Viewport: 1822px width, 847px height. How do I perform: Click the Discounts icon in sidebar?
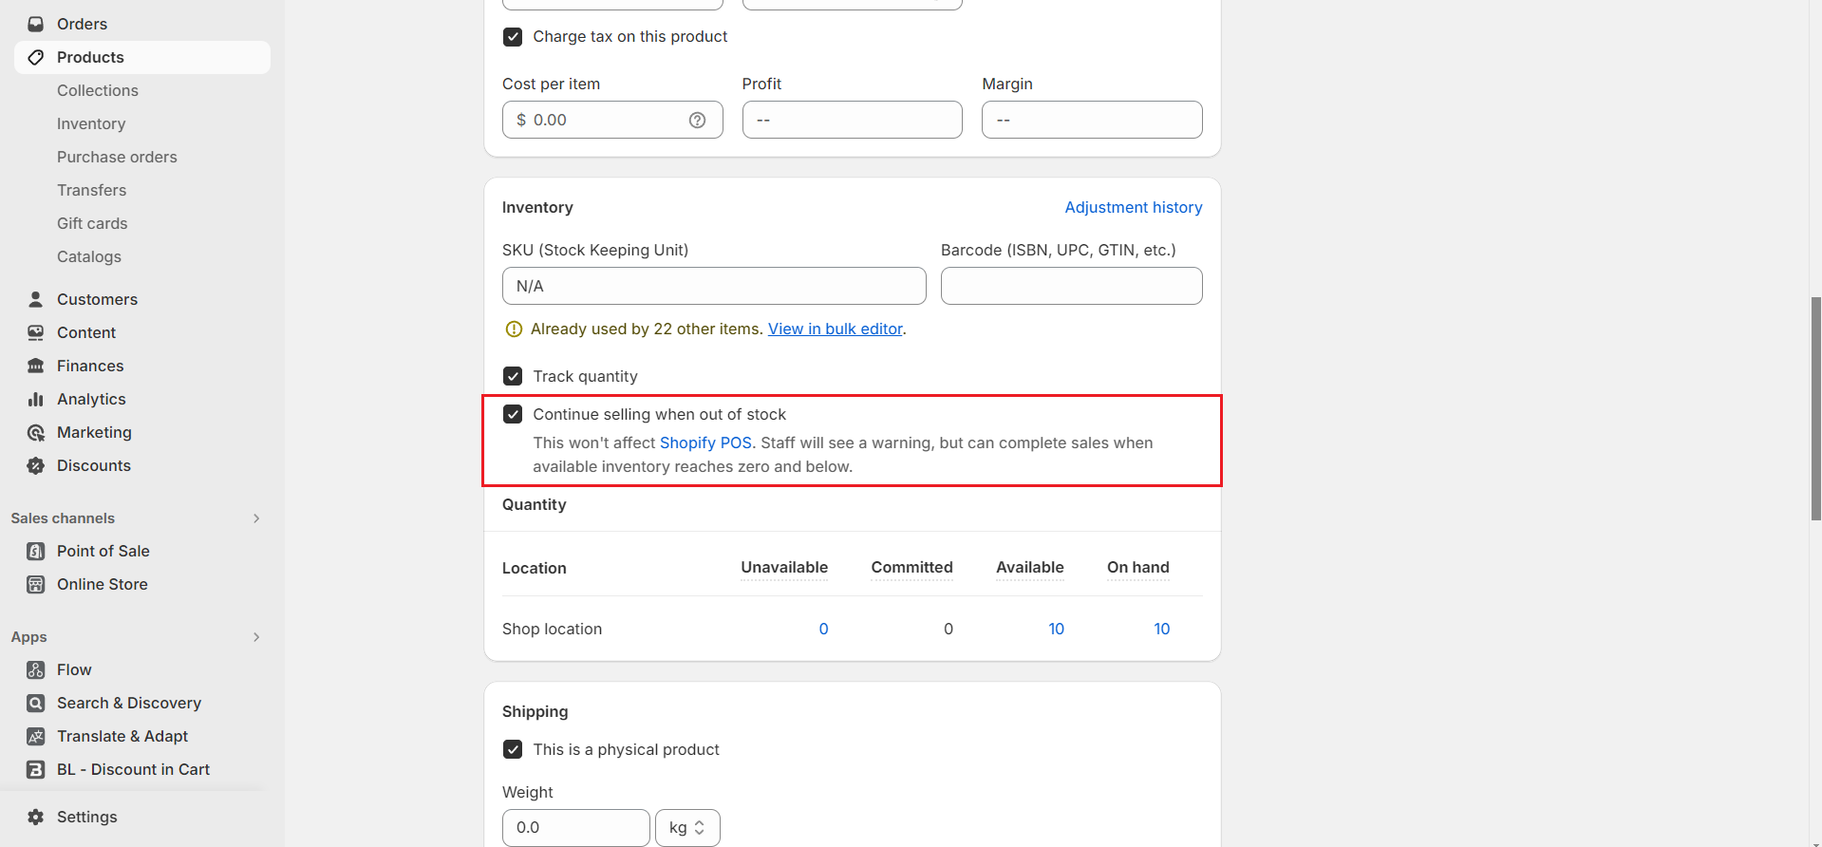(x=36, y=466)
